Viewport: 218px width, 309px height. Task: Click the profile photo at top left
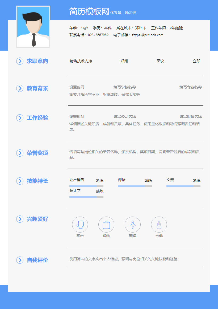pos(33,26)
